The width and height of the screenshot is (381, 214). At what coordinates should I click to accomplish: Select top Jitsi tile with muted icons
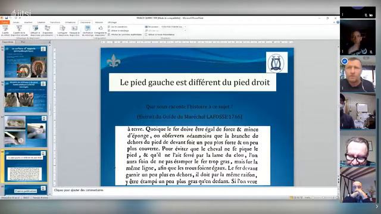[x=357, y=12]
